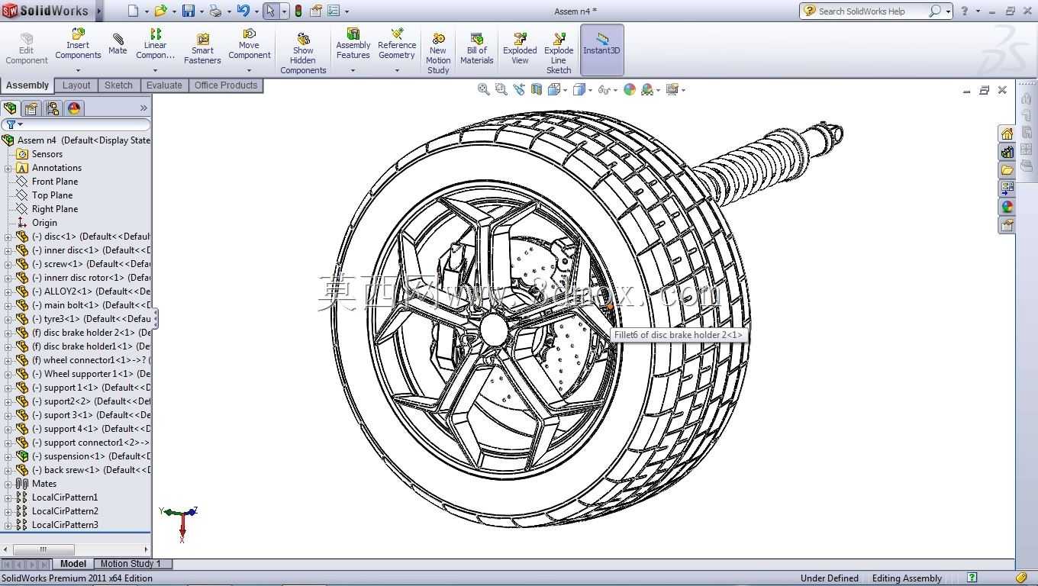
Task: Expand the SolidWorks main menu arrow
Action: 99,11
